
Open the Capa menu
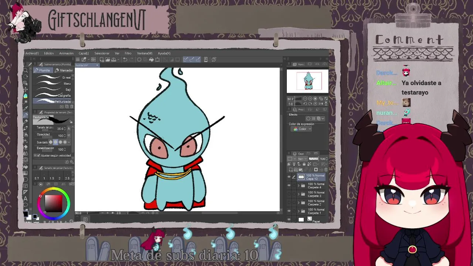point(84,53)
